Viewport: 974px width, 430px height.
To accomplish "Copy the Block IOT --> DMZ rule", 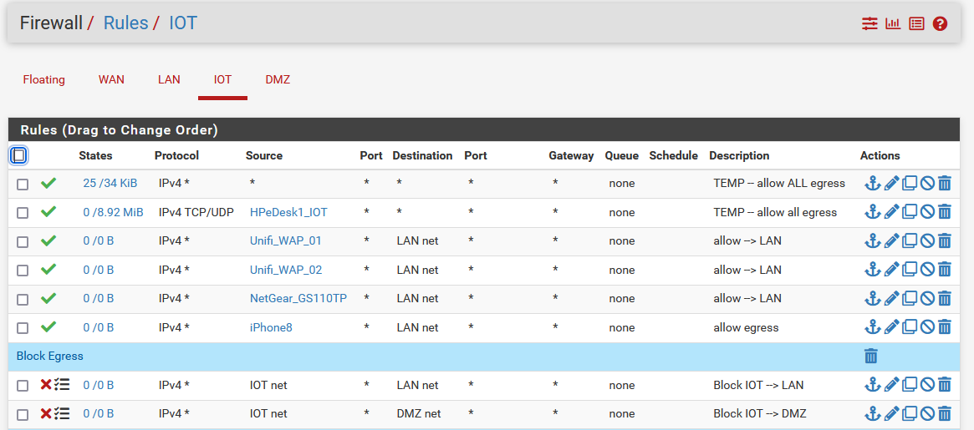I will pyautogui.click(x=910, y=413).
